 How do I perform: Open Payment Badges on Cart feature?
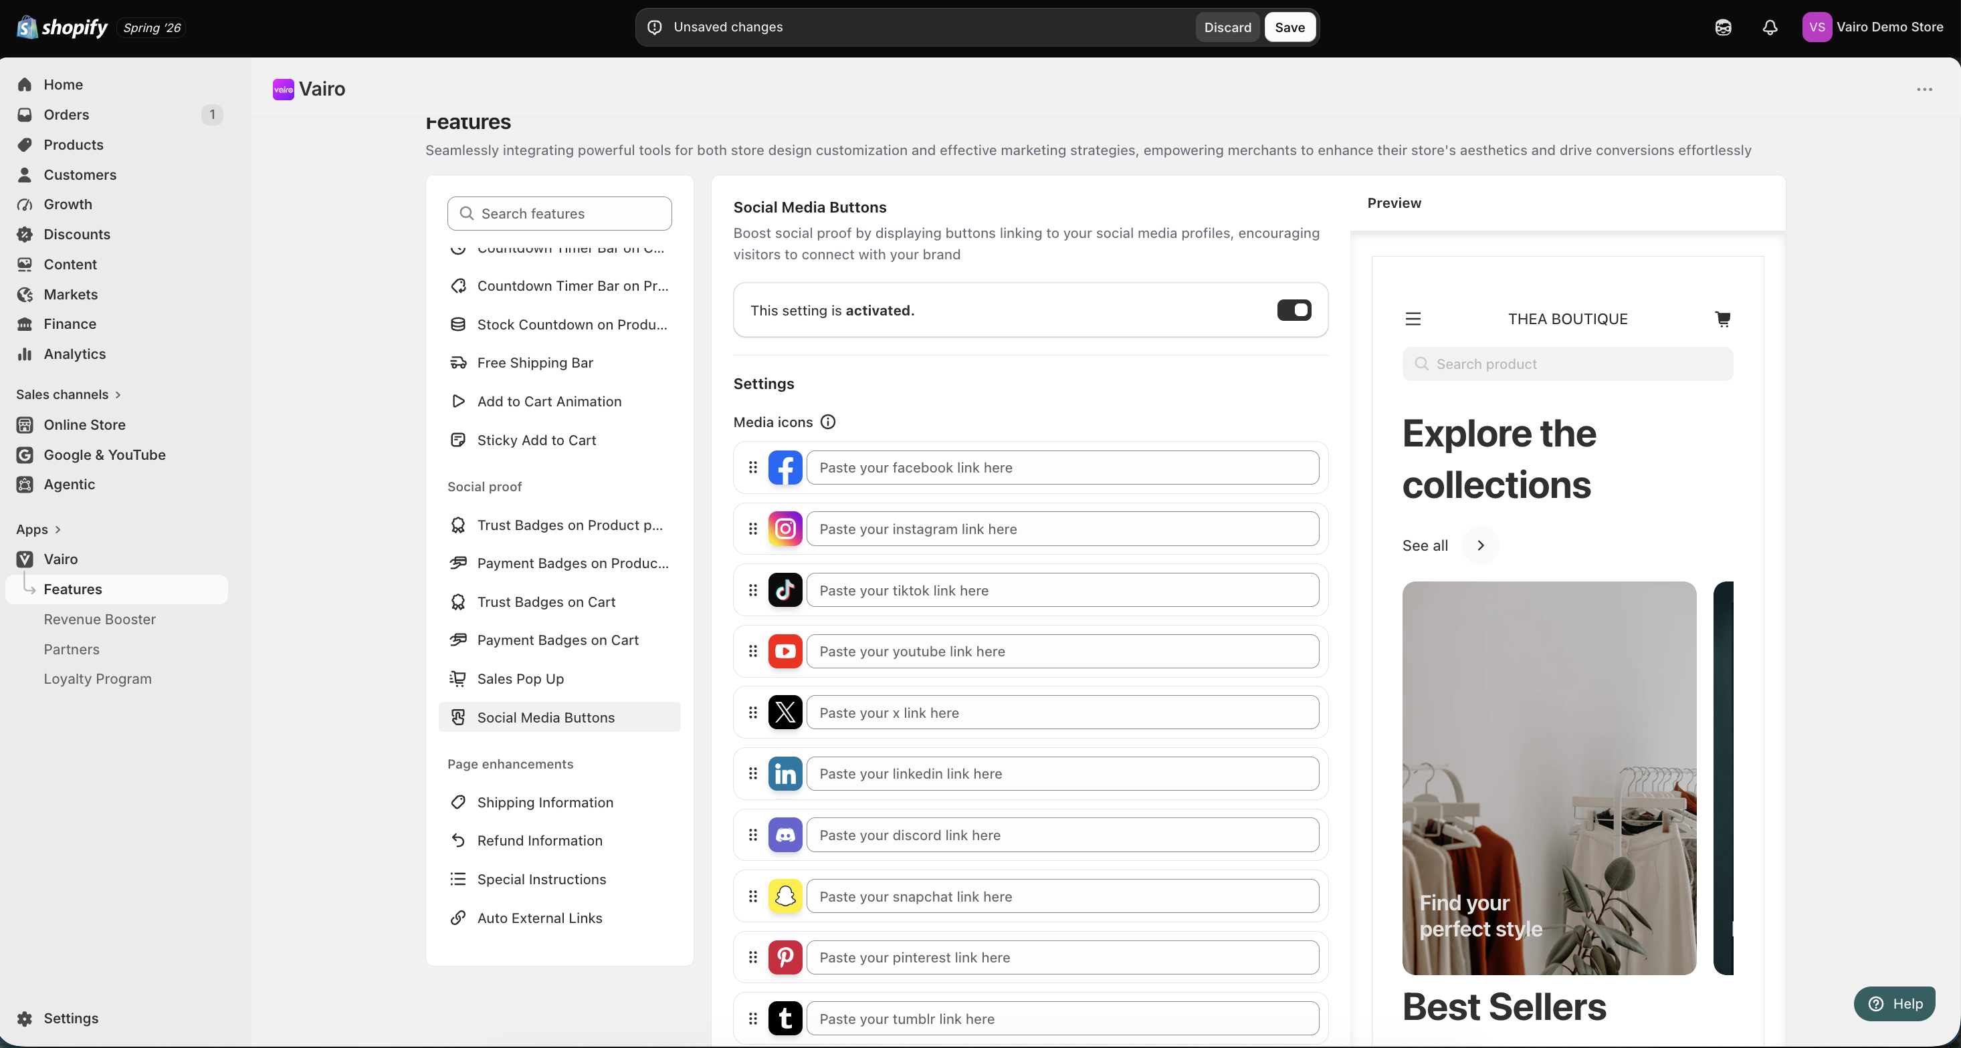(560, 640)
